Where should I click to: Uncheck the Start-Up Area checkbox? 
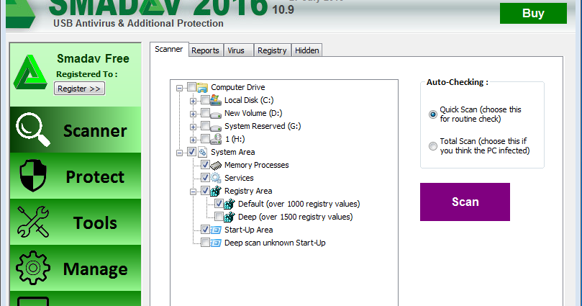(x=205, y=230)
